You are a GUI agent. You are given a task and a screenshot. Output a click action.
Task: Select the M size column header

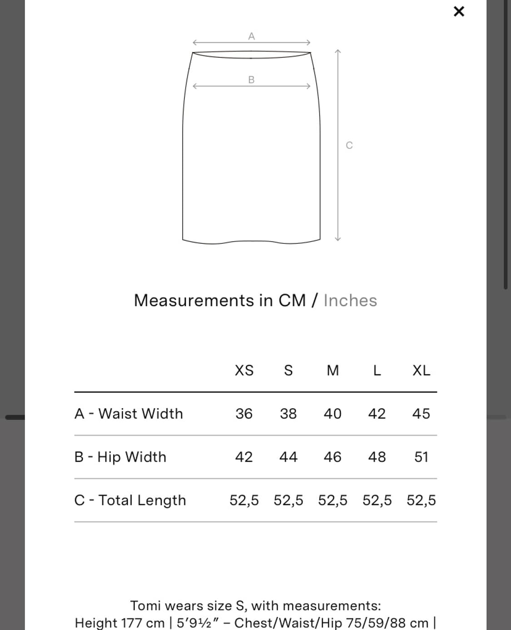332,371
